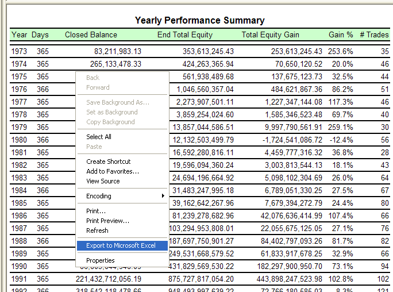Click equity gain -1,724,541,086.72
This screenshot has width=393, height=292.
[292, 140]
